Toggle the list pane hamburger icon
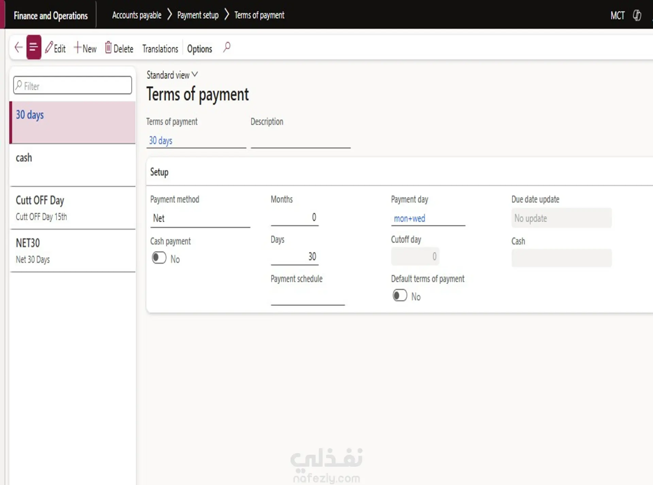The image size is (653, 485). click(34, 47)
